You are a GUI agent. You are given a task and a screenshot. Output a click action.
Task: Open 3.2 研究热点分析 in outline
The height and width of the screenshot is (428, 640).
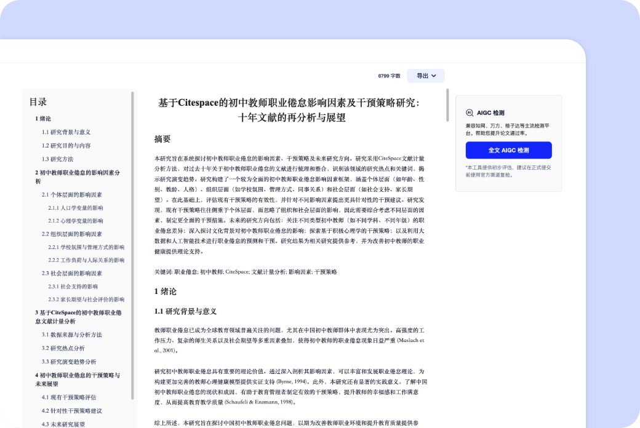[63, 348]
